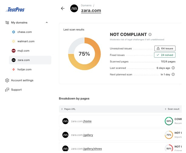This screenshot has height=153, width=186.
Task: Select hotjar.com in the sidebar
Action: coord(24,69)
